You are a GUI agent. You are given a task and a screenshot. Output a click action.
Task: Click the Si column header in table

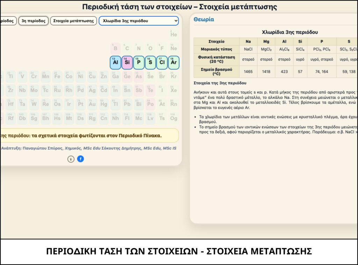(300, 42)
